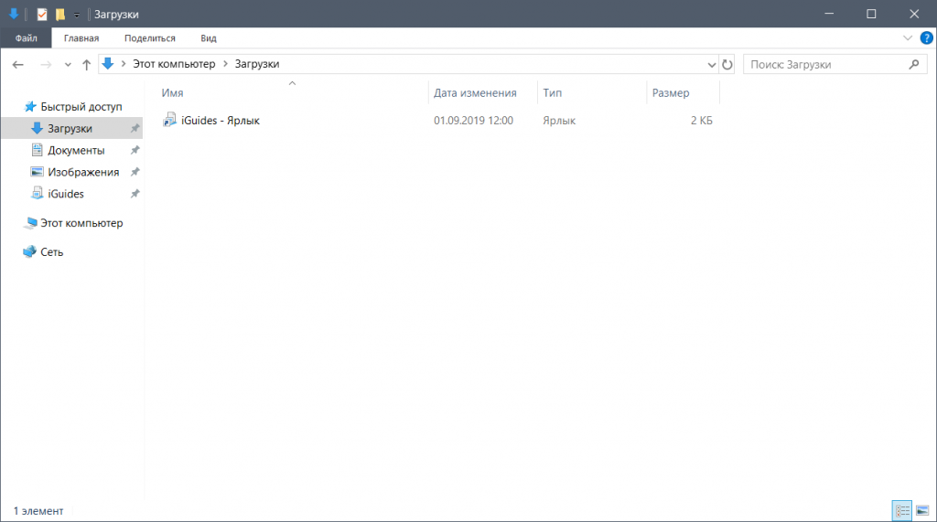
Task: Select Сеть in the navigation pane
Action: click(52, 251)
